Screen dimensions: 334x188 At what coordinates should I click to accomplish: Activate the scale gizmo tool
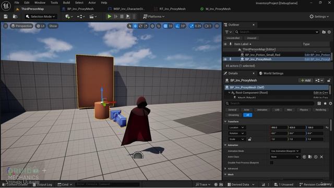click(x=146, y=26)
